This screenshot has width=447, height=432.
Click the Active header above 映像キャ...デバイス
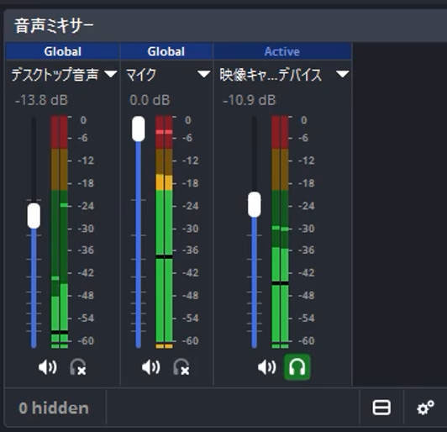click(x=282, y=51)
